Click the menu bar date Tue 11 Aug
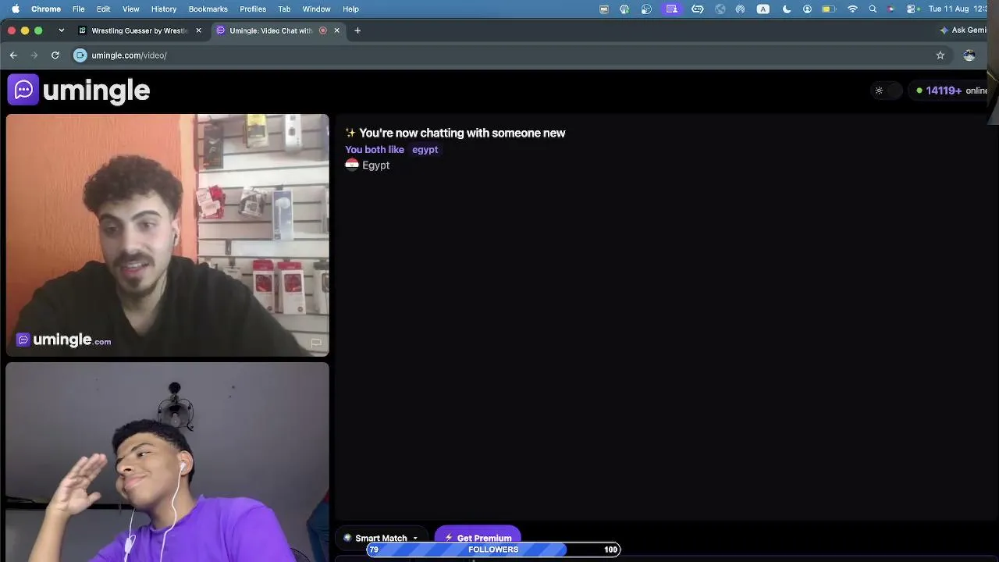 (x=948, y=9)
